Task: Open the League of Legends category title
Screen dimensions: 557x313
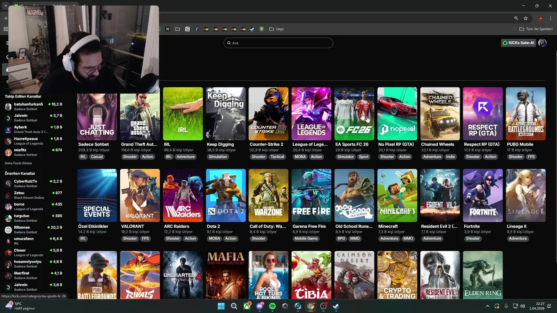Action: (x=310, y=144)
